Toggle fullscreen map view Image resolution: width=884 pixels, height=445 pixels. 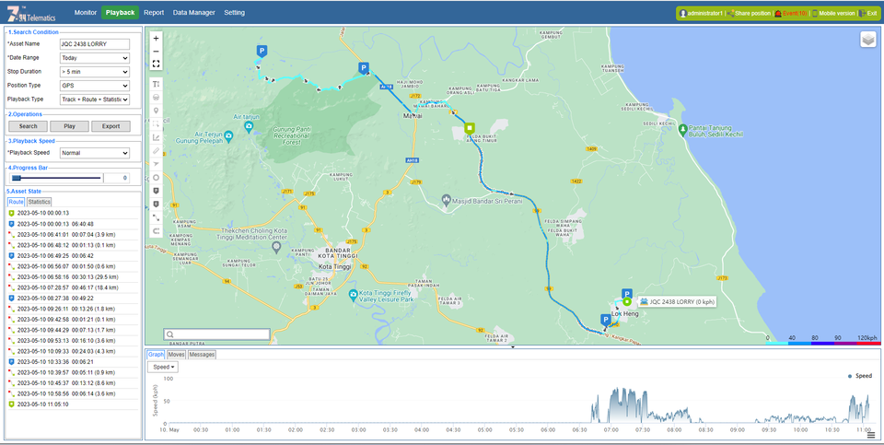(x=156, y=64)
